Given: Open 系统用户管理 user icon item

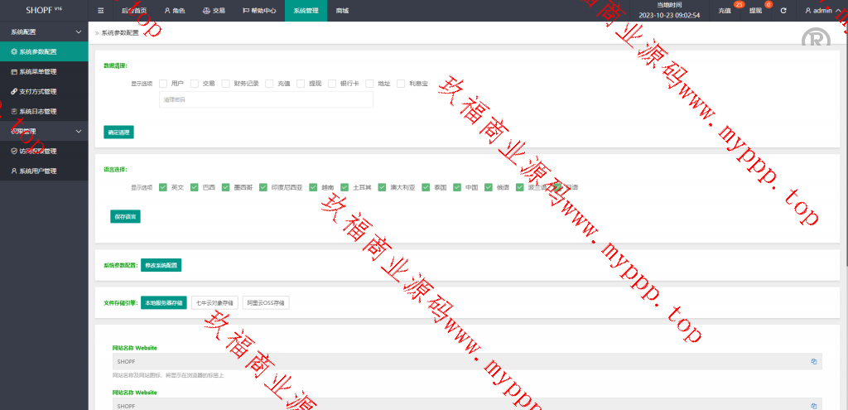Looking at the screenshot, I should click(44, 171).
